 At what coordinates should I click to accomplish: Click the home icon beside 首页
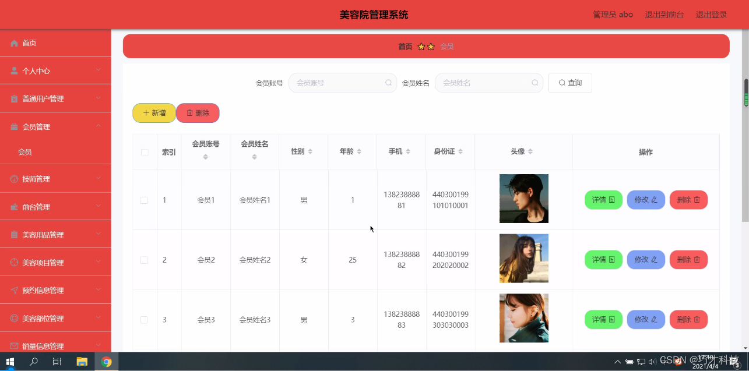pyautogui.click(x=15, y=43)
